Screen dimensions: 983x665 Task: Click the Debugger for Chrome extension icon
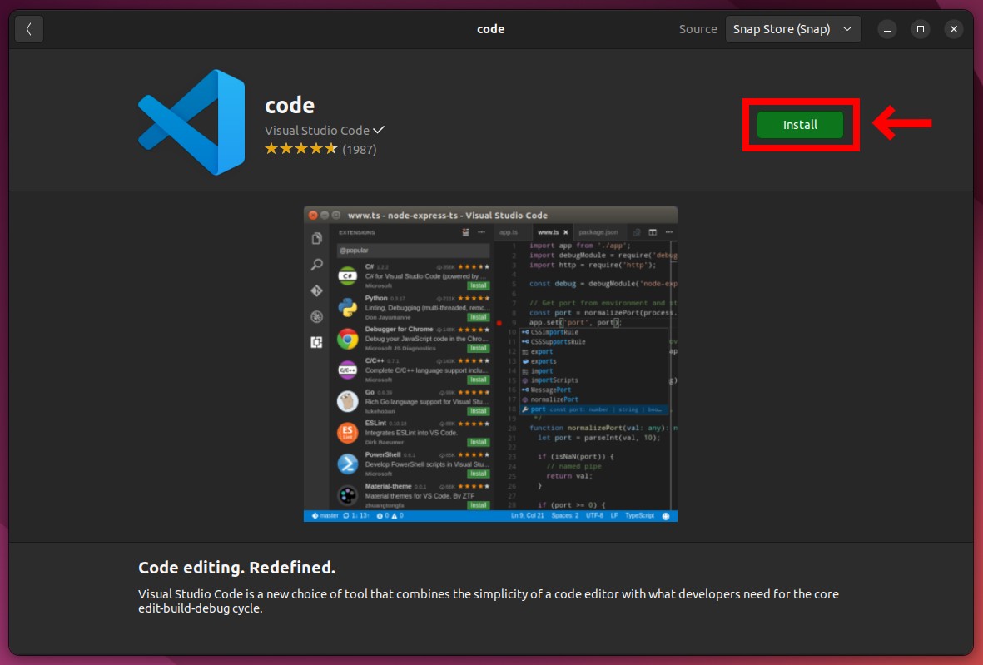[349, 339]
